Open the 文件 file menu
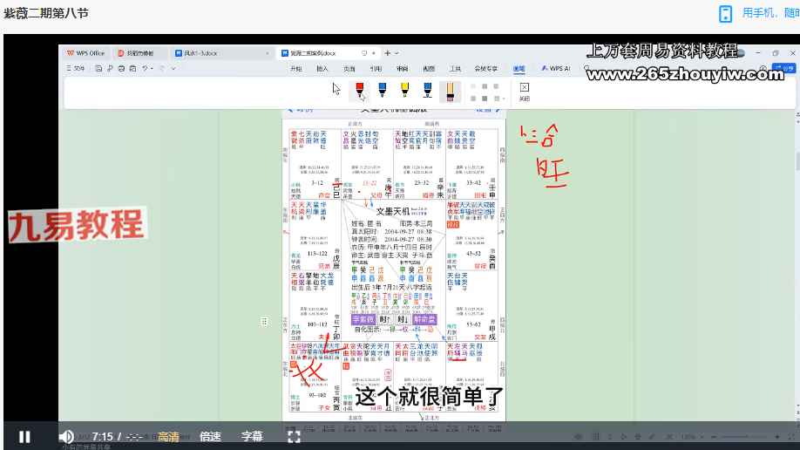800x450 pixels. tap(76, 67)
